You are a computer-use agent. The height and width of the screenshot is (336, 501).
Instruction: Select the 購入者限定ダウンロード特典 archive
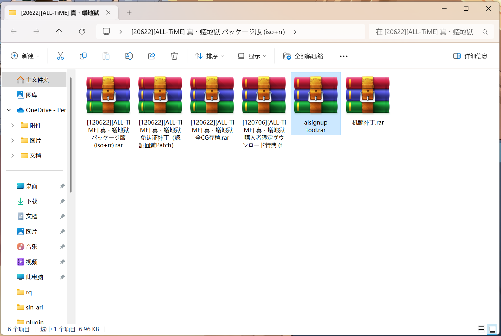tap(264, 111)
